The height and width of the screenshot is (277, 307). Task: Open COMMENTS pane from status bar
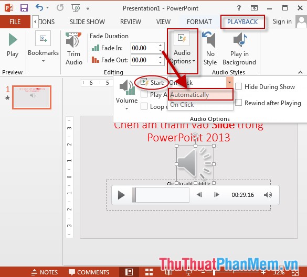[89, 272]
